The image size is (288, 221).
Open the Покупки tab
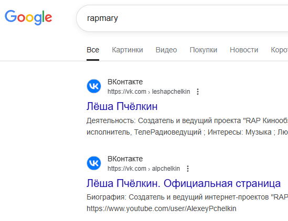pos(204,50)
